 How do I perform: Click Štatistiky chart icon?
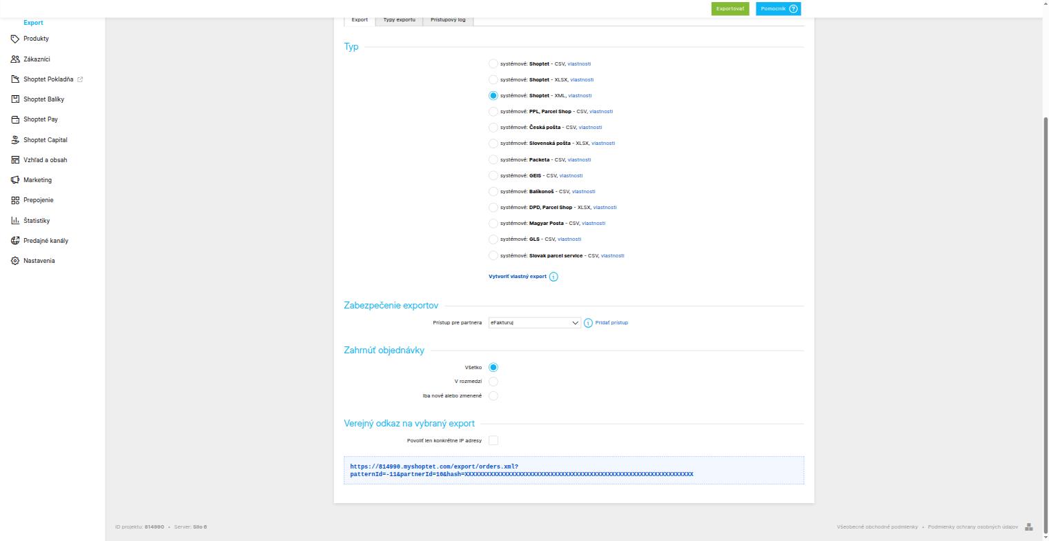pyautogui.click(x=15, y=221)
